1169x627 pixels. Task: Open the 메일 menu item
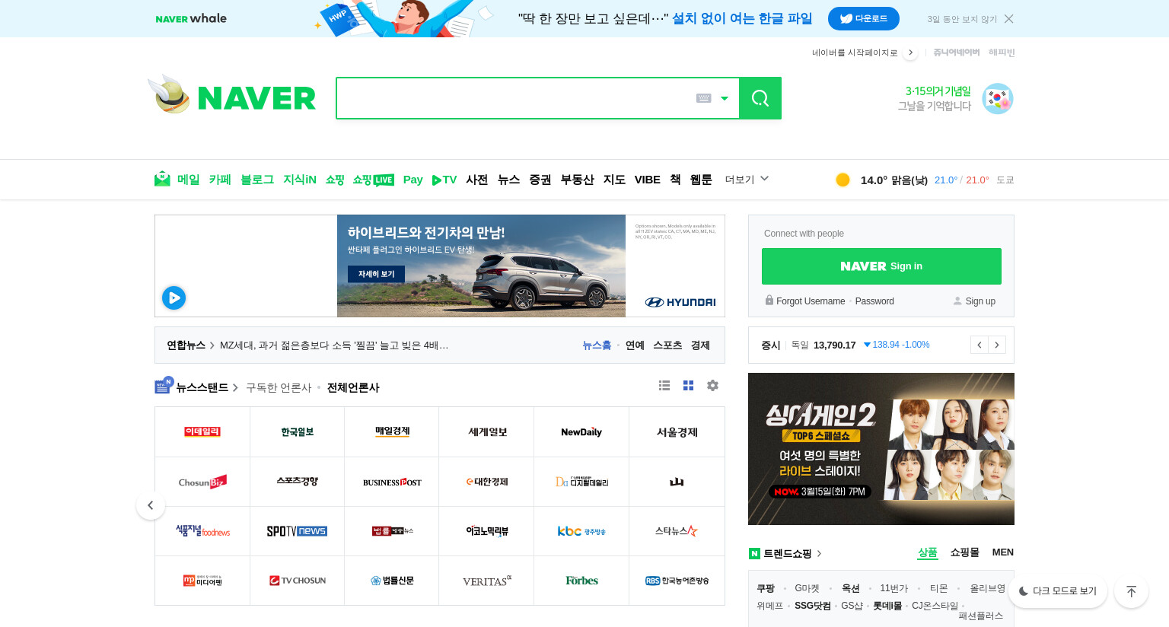coord(188,180)
